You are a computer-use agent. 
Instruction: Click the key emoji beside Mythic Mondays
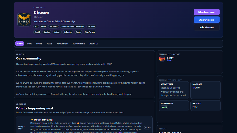coord(32,120)
